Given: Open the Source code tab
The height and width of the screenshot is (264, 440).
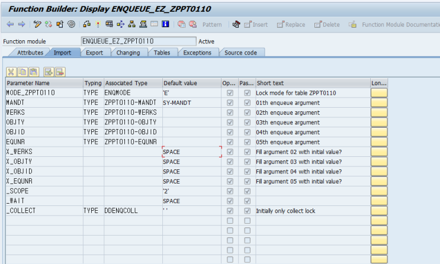Looking at the screenshot, I should (240, 53).
